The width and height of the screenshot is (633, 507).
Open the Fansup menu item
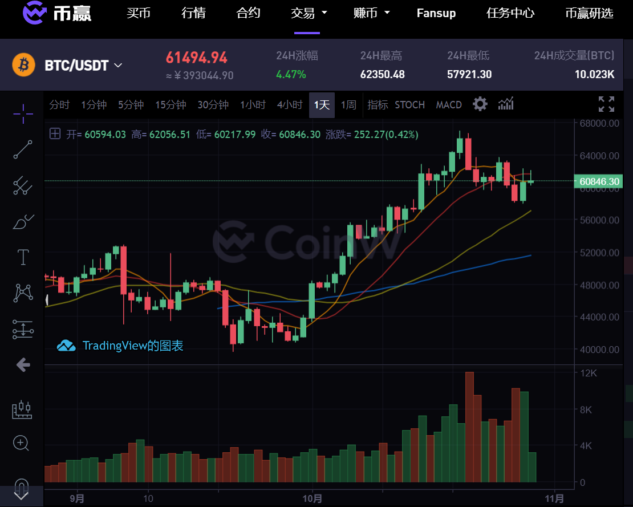[436, 13]
